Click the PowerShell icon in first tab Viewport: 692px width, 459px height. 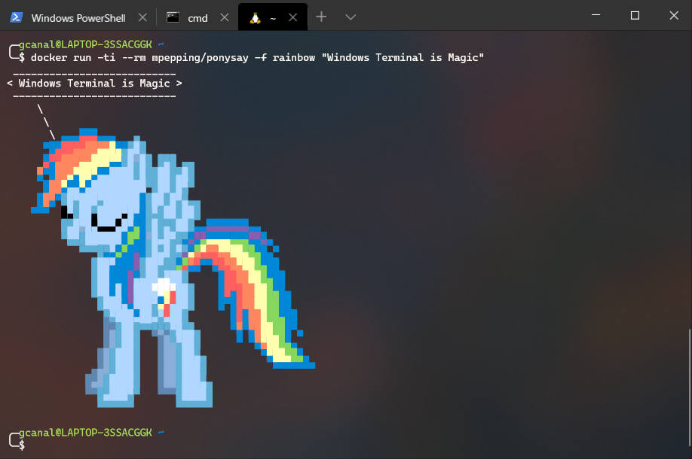tap(16, 17)
